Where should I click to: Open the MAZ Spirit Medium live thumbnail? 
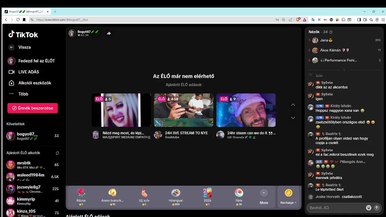121,110
